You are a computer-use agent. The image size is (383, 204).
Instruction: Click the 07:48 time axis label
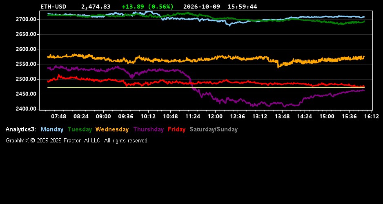[59, 117]
